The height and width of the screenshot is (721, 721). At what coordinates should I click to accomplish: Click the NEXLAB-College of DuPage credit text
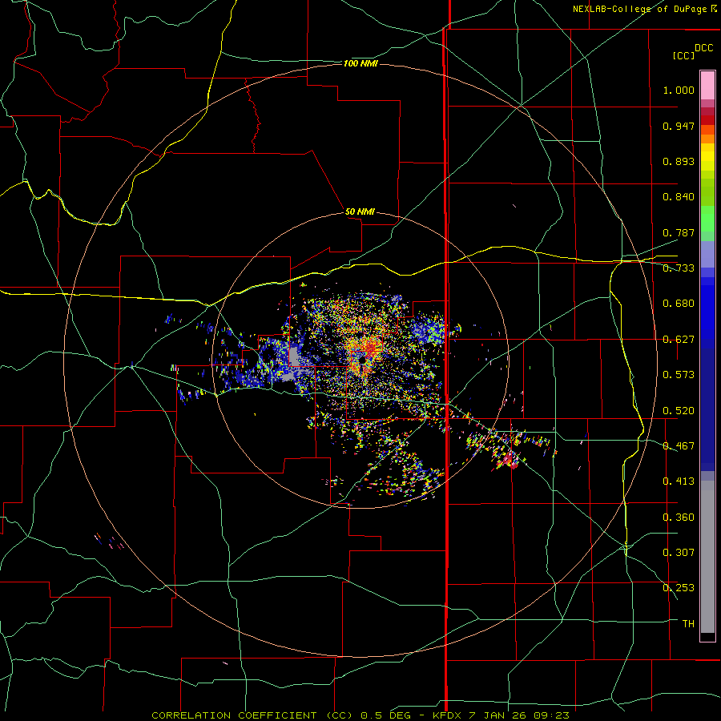pos(644,9)
